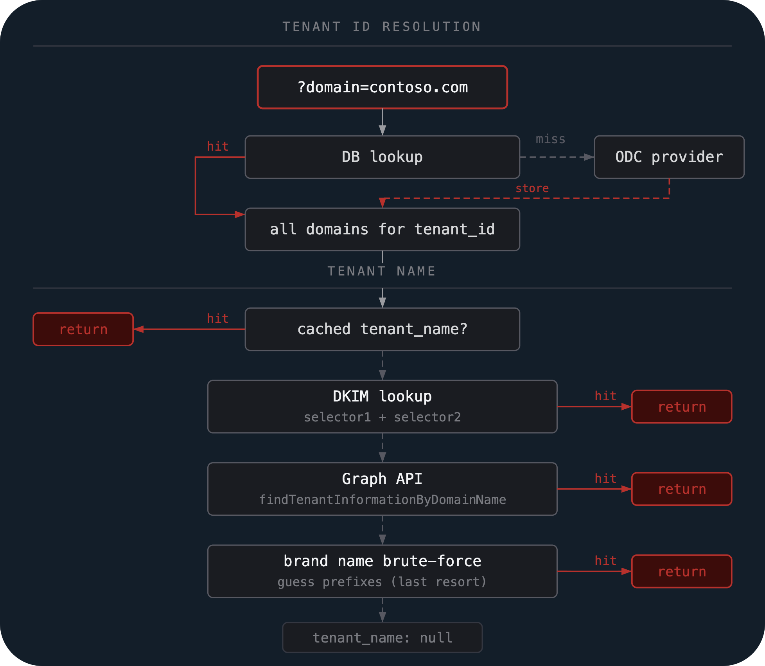765x666 pixels.
Task: Click the findTenantInformationByDomainName subtitle text
Action: [x=382, y=500]
